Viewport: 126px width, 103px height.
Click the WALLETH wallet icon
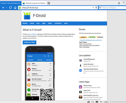[x=81, y=92]
